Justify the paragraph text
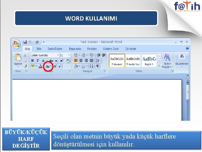This screenshot has width=202, height=152. [x=91, y=61]
